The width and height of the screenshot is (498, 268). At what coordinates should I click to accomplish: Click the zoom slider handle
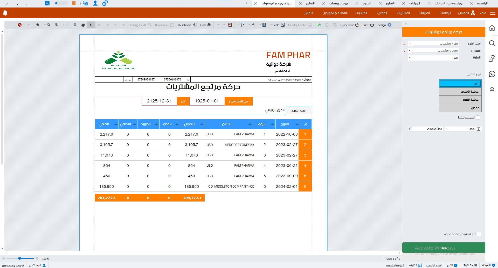pos(19,258)
